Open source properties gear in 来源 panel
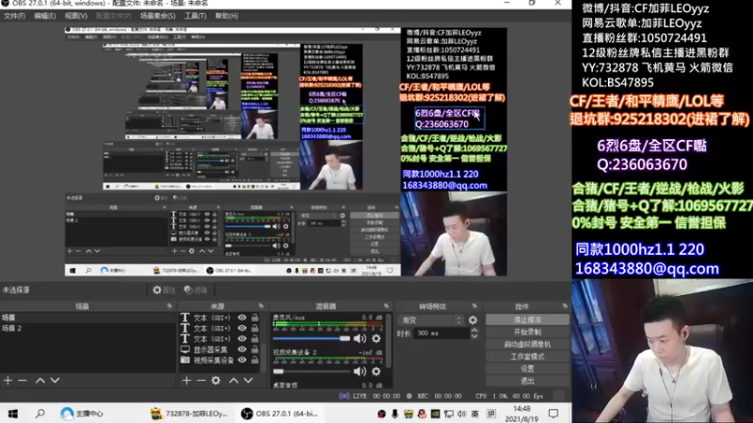Image resolution: width=753 pixels, height=423 pixels. point(216,381)
